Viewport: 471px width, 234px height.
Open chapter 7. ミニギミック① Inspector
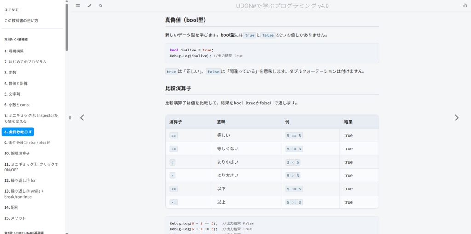(31, 118)
